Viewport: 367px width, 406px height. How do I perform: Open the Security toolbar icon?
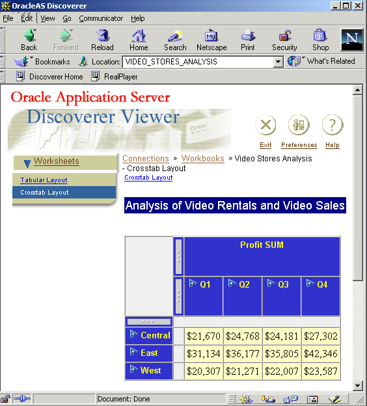point(284,36)
